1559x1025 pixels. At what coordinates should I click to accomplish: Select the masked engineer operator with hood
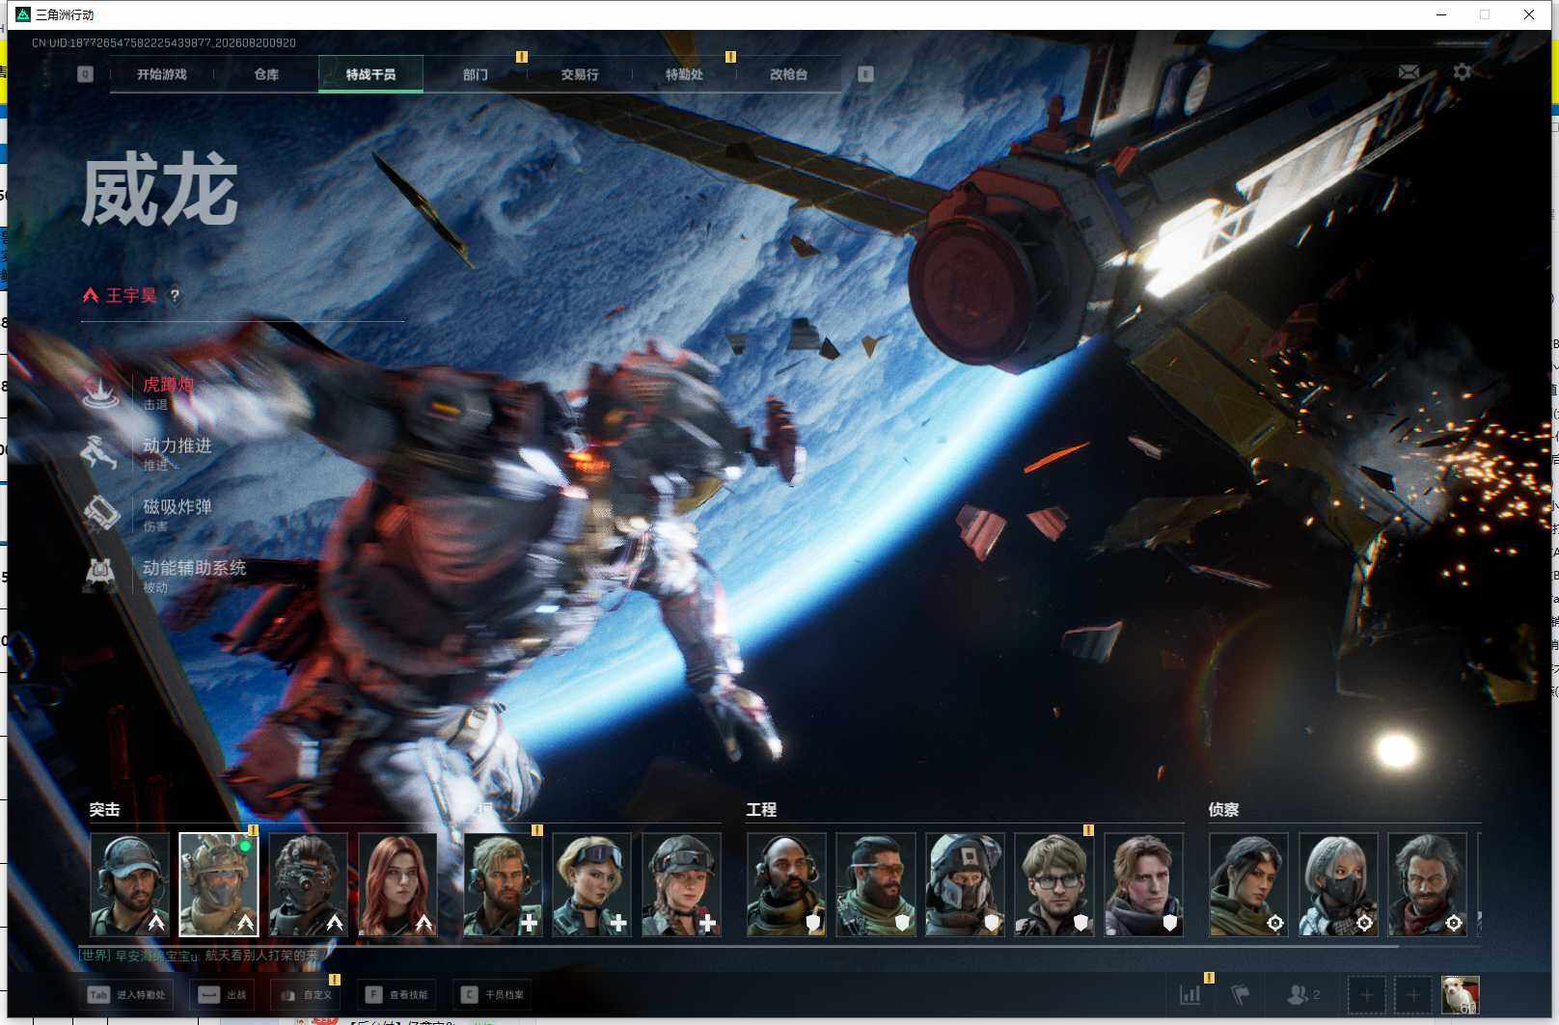point(965,884)
